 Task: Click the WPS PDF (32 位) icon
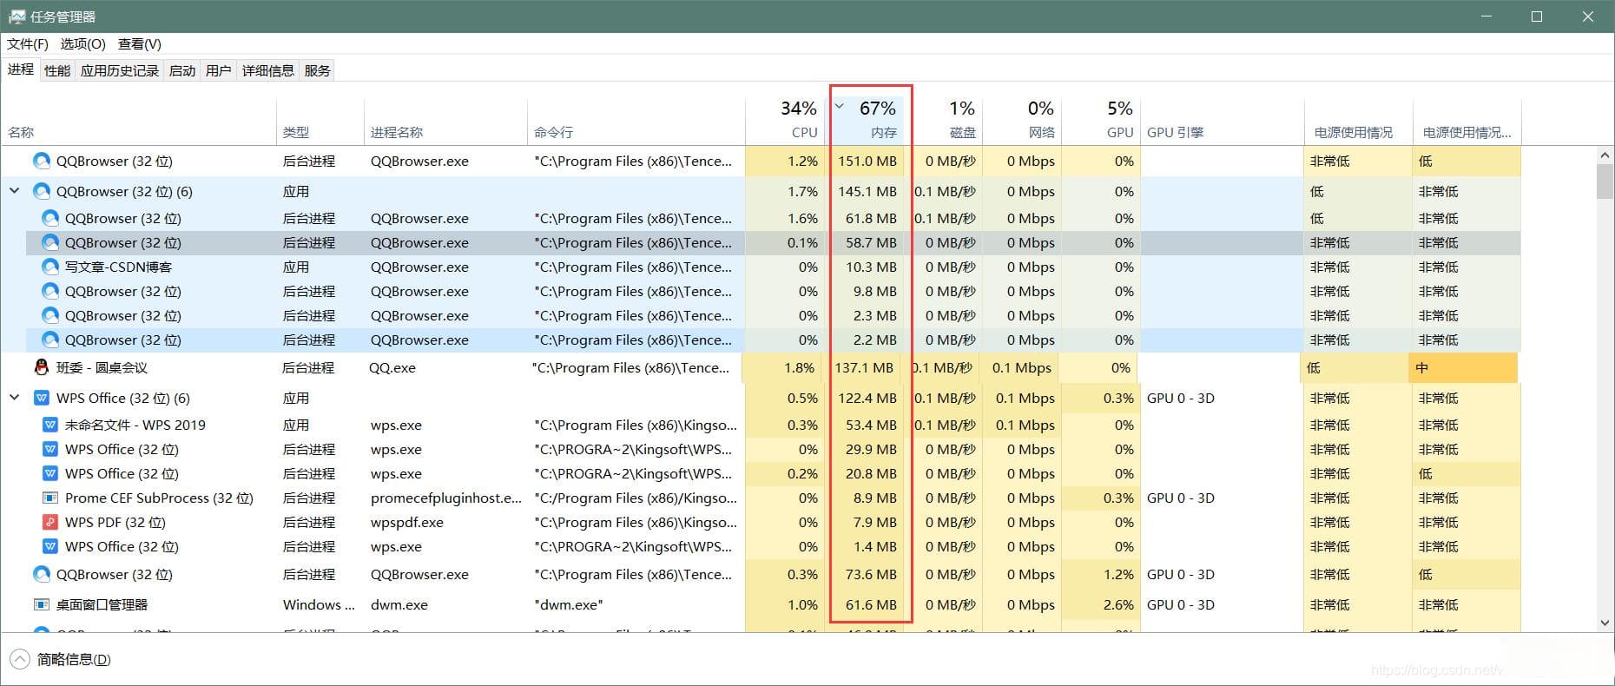click(x=50, y=522)
